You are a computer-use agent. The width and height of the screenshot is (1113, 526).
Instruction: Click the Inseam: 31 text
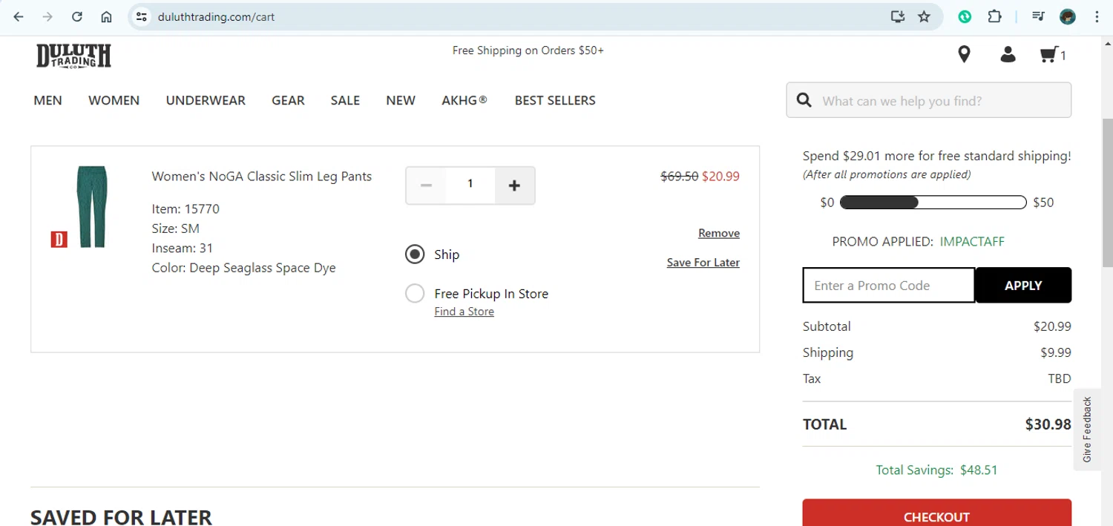point(183,248)
